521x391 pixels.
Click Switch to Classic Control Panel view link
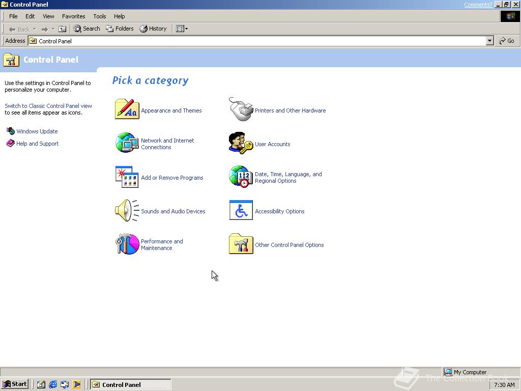point(48,106)
